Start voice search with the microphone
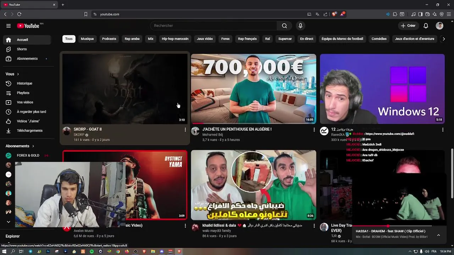This screenshot has width=454, height=255. click(x=300, y=25)
